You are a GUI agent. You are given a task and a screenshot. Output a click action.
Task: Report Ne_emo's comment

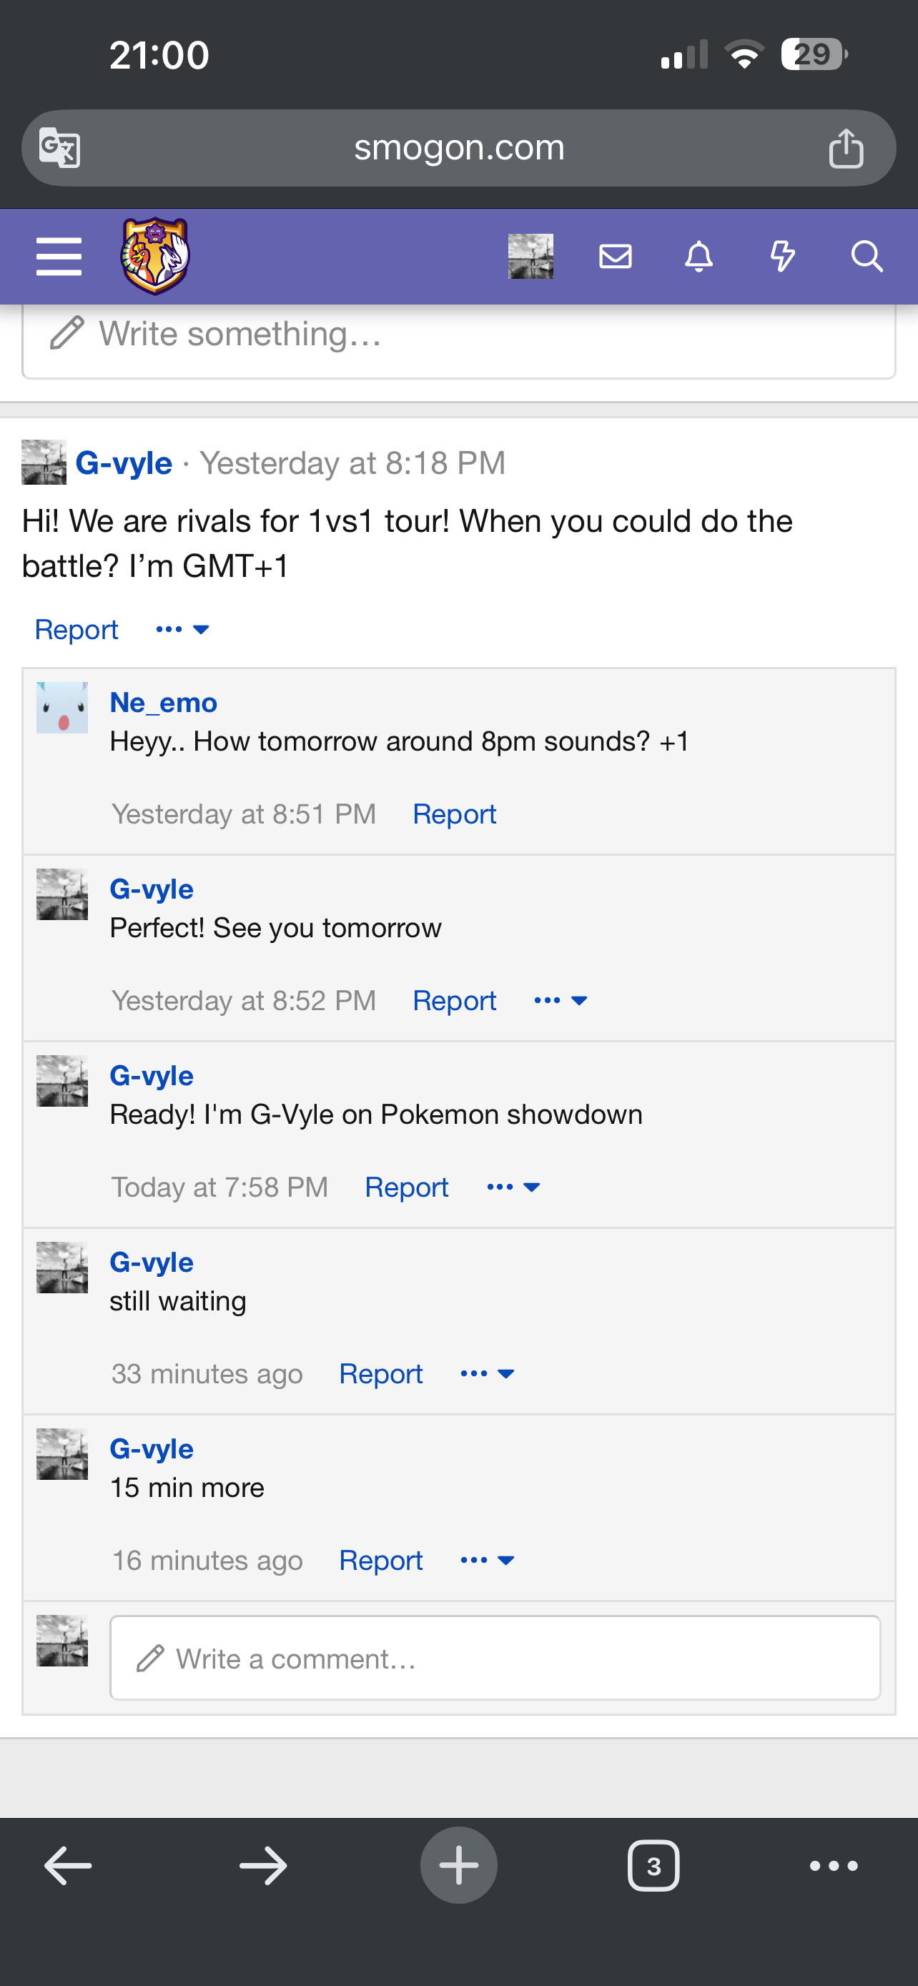454,814
